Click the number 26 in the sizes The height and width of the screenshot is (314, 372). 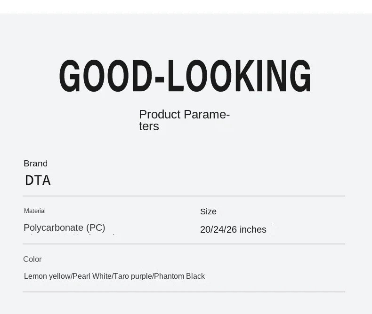click(232, 230)
